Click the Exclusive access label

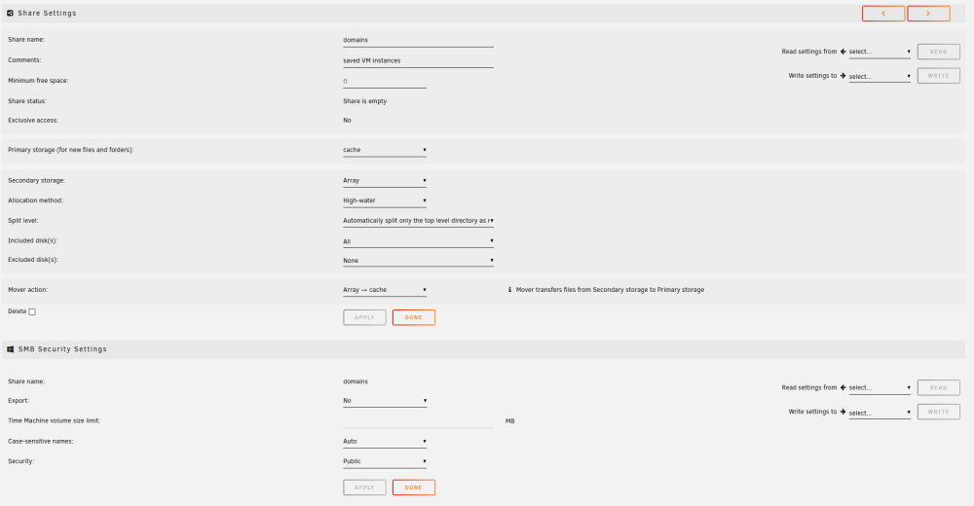[33, 121]
